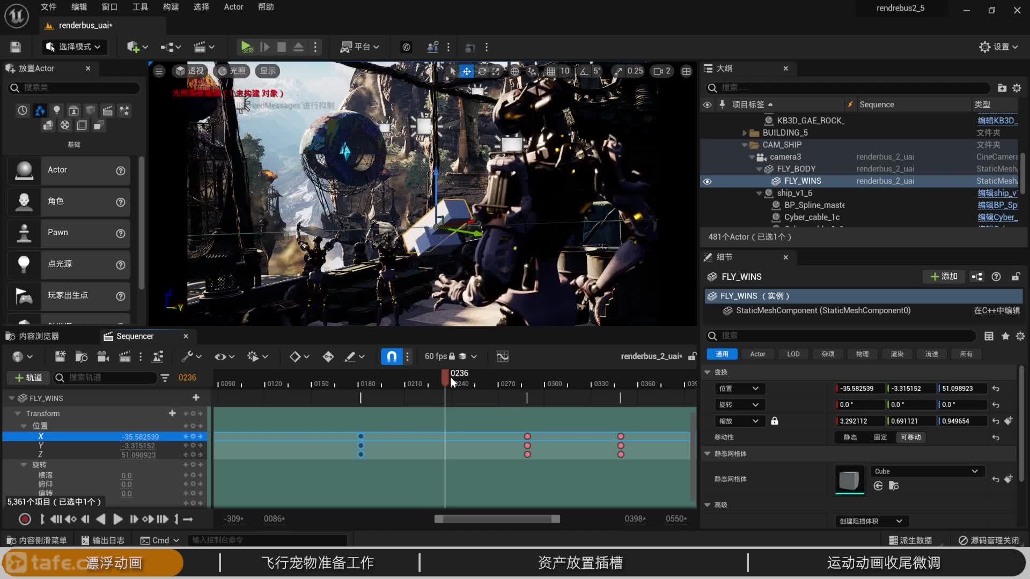This screenshot has height=579, width=1030.
Task: Click the Location X value field in Details
Action: pos(860,388)
